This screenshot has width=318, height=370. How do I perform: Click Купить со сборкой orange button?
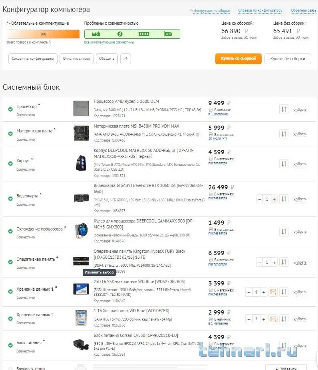238,59
